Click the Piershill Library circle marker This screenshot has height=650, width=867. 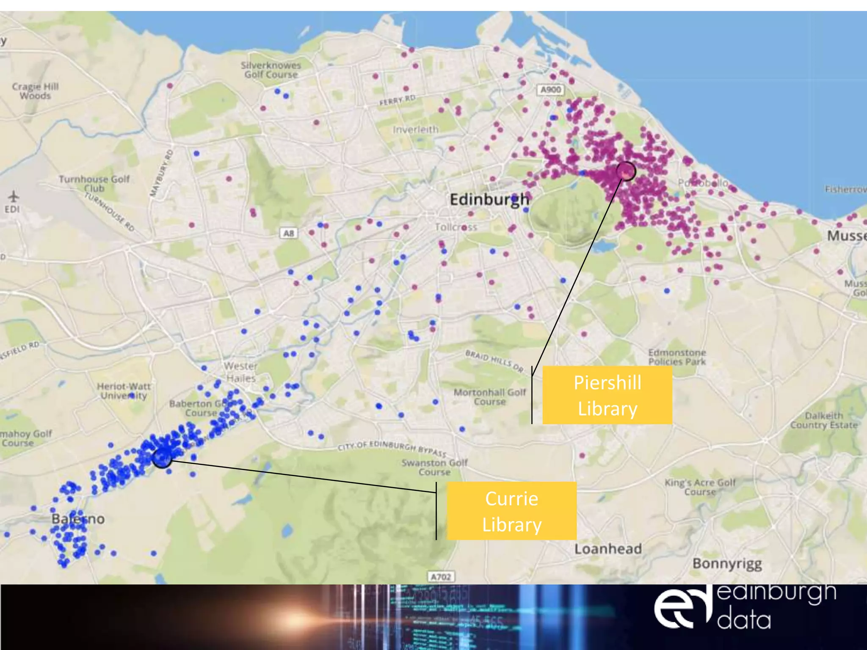pyautogui.click(x=626, y=171)
